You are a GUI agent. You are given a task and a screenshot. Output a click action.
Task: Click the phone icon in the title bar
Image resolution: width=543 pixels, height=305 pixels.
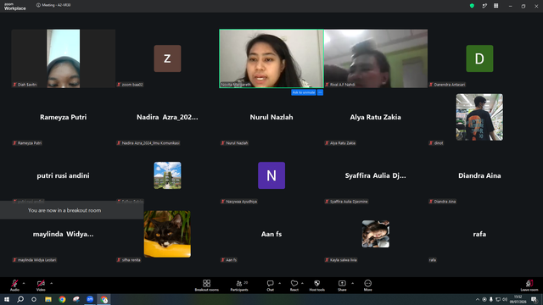click(484, 6)
